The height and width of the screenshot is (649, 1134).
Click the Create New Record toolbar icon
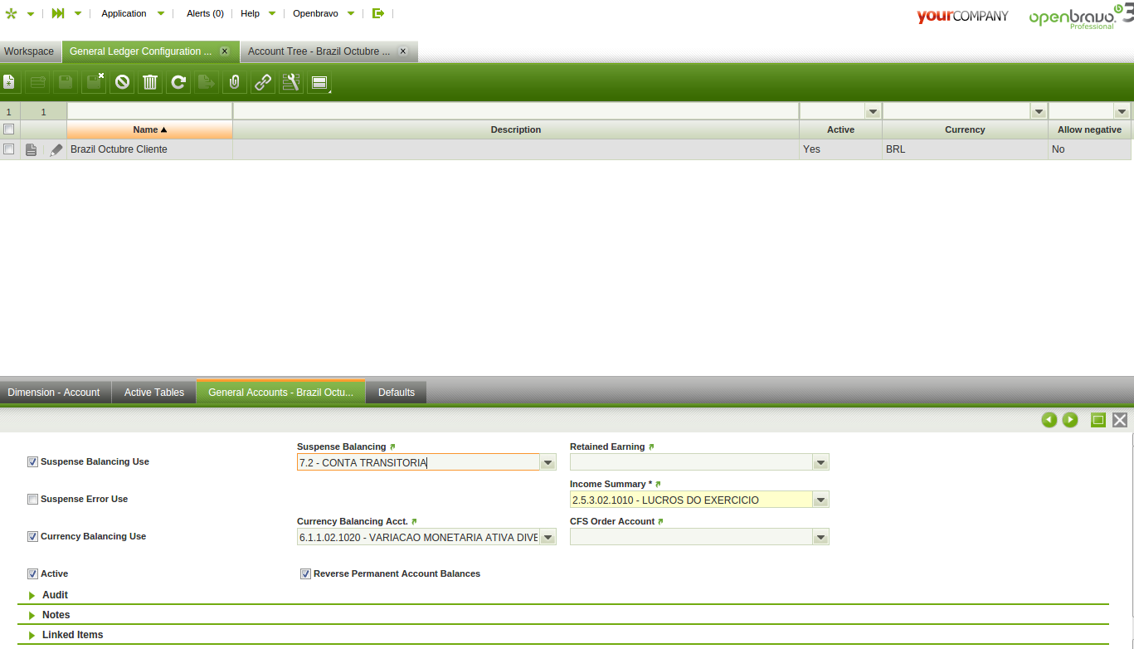tap(9, 82)
